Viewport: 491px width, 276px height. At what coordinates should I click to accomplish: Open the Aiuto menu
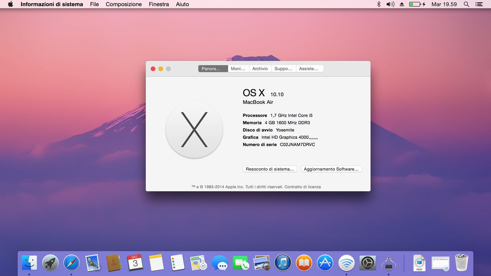click(x=183, y=4)
